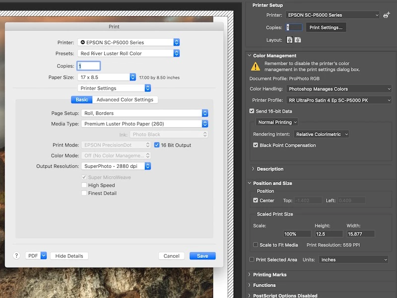
Task: Uncheck Send 16-bit Data
Action: (x=252, y=111)
